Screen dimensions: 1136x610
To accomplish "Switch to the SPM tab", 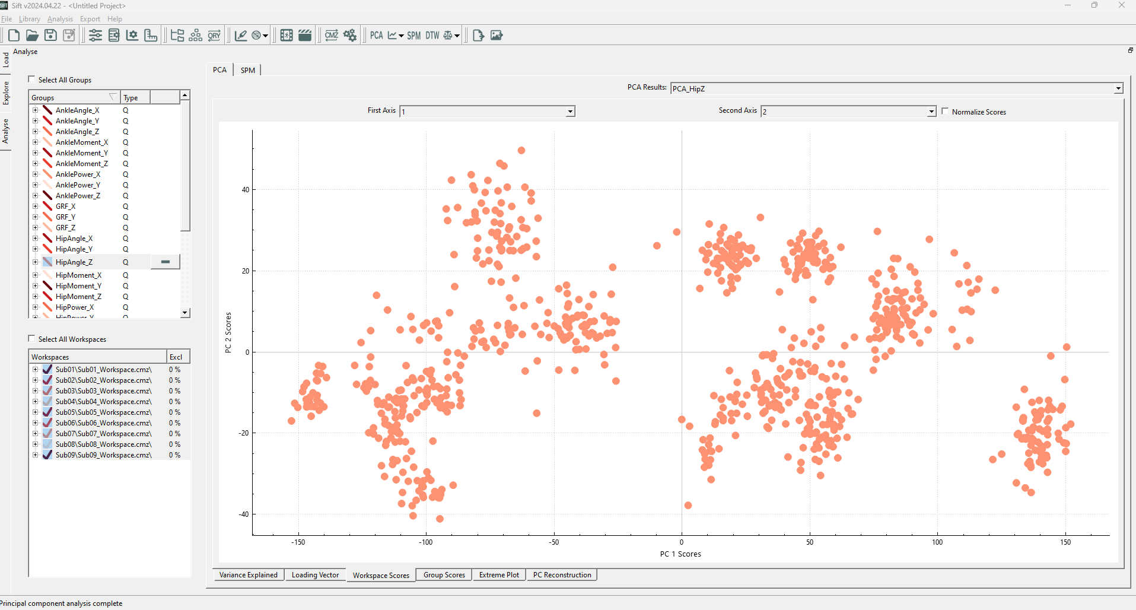I will pos(248,70).
